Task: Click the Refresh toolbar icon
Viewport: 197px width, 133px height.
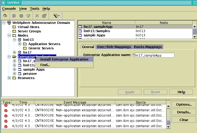Action: pyautogui.click(x=5, y=16)
